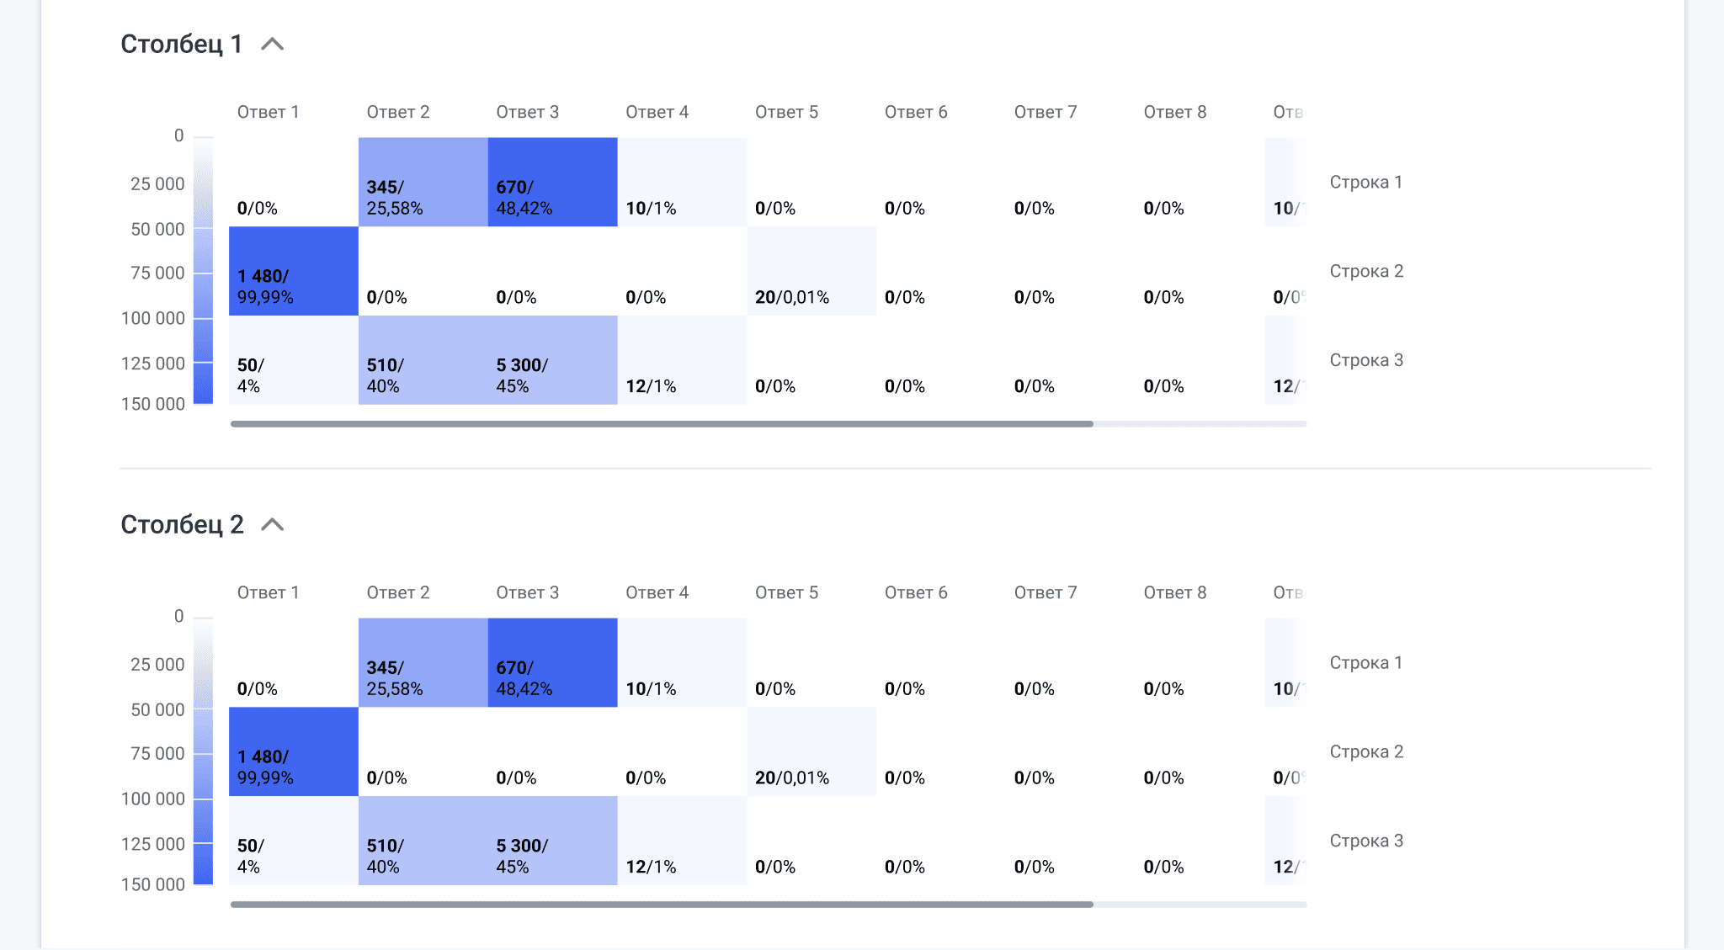Collapse the Столбец 1 section chevron
The image size is (1724, 950).
pyautogui.click(x=272, y=45)
